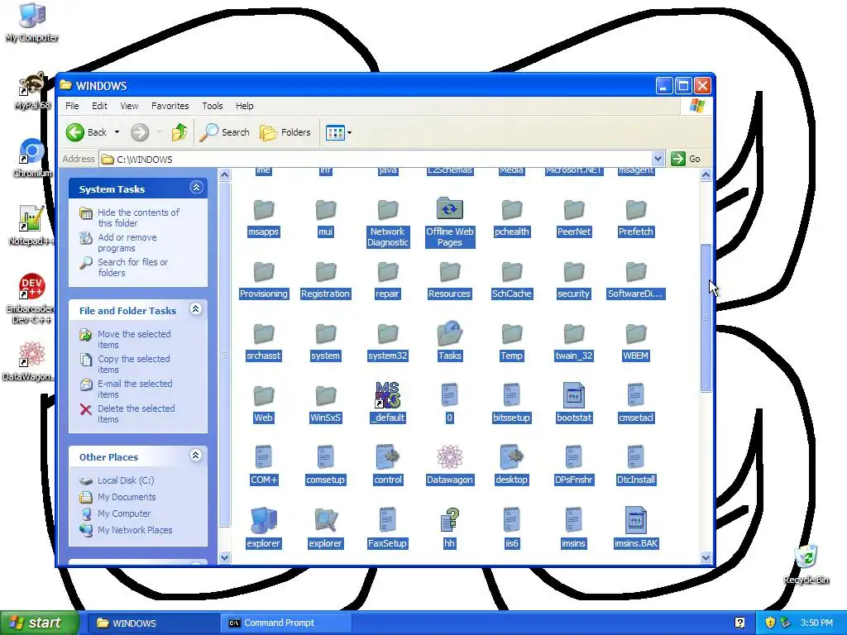Select the Temp folder
The image size is (847, 635).
pyautogui.click(x=511, y=341)
